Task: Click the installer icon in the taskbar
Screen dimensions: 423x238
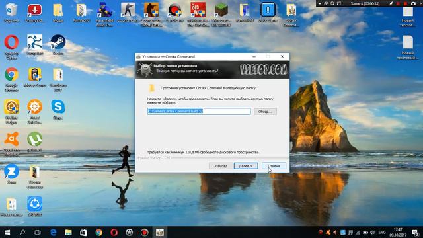Action: tap(160, 232)
